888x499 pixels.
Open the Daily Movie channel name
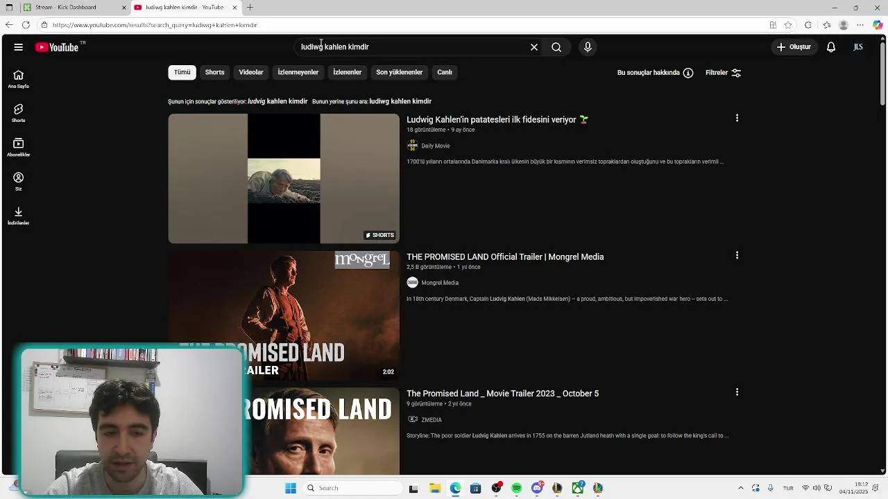(x=436, y=146)
